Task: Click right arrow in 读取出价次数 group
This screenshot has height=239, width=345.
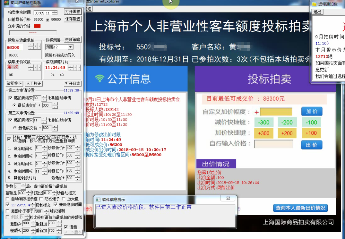Action: [39, 68]
